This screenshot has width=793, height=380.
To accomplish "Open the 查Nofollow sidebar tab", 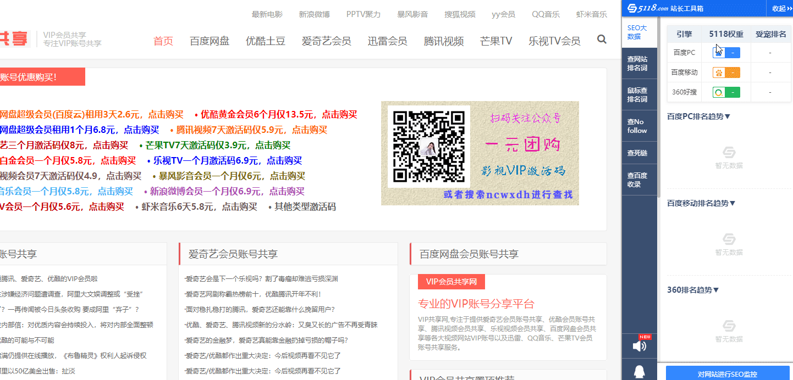I will click(637, 126).
